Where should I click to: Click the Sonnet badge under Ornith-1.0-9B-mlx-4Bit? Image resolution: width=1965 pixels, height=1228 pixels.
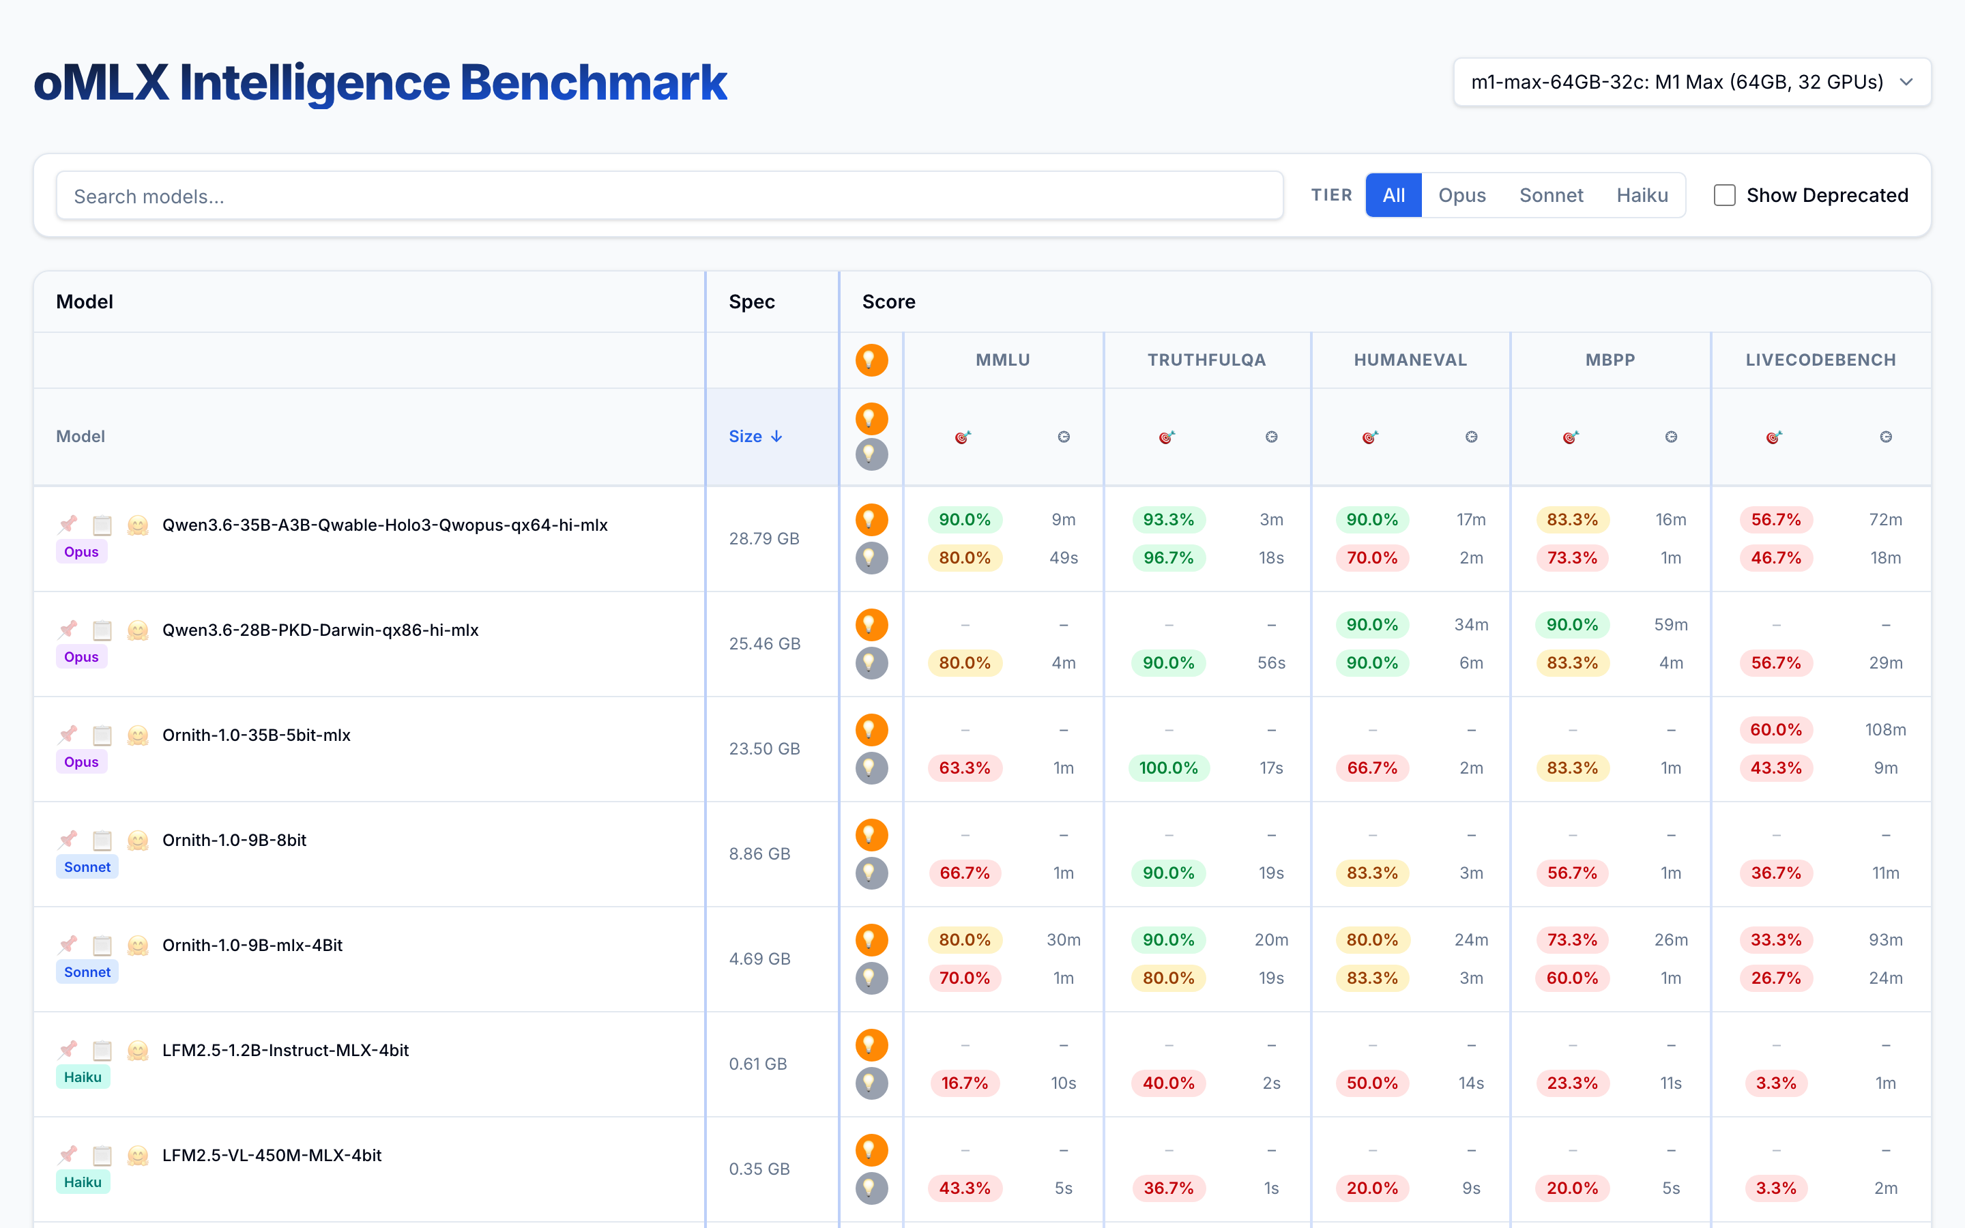(87, 972)
